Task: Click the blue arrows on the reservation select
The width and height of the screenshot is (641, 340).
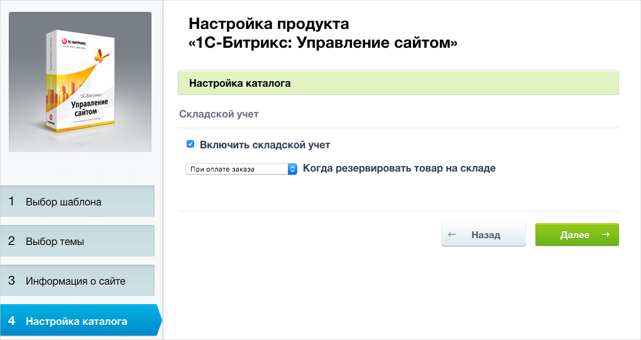Action: tap(292, 169)
